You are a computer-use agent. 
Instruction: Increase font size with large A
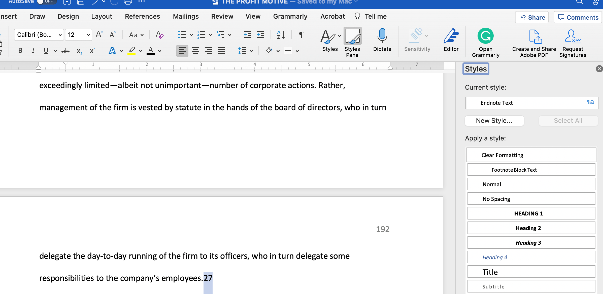(x=99, y=34)
